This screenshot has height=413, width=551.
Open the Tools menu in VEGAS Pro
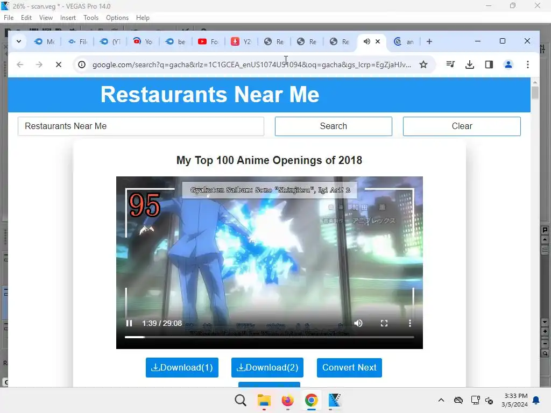(x=90, y=18)
